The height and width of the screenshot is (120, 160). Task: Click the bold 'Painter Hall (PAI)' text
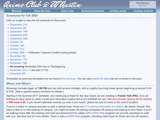(x=128, y=96)
